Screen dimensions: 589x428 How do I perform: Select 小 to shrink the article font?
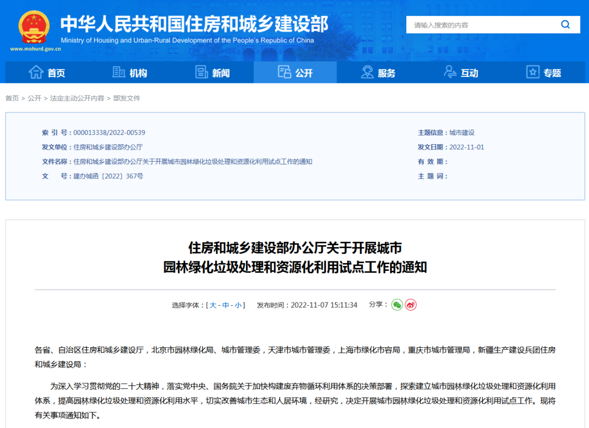tap(238, 305)
